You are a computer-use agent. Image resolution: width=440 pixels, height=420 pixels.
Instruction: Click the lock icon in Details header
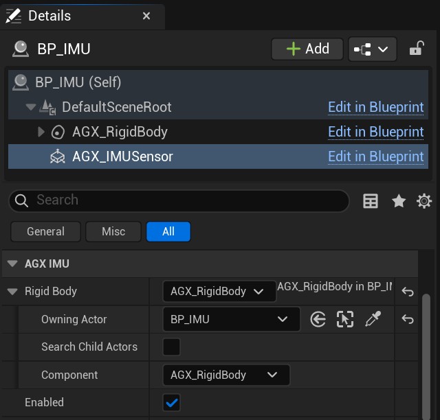point(416,49)
